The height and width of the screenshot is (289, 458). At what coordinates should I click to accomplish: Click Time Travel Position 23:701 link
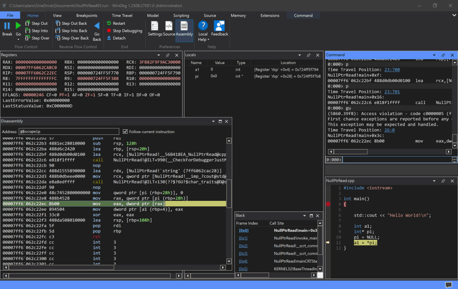point(392,92)
